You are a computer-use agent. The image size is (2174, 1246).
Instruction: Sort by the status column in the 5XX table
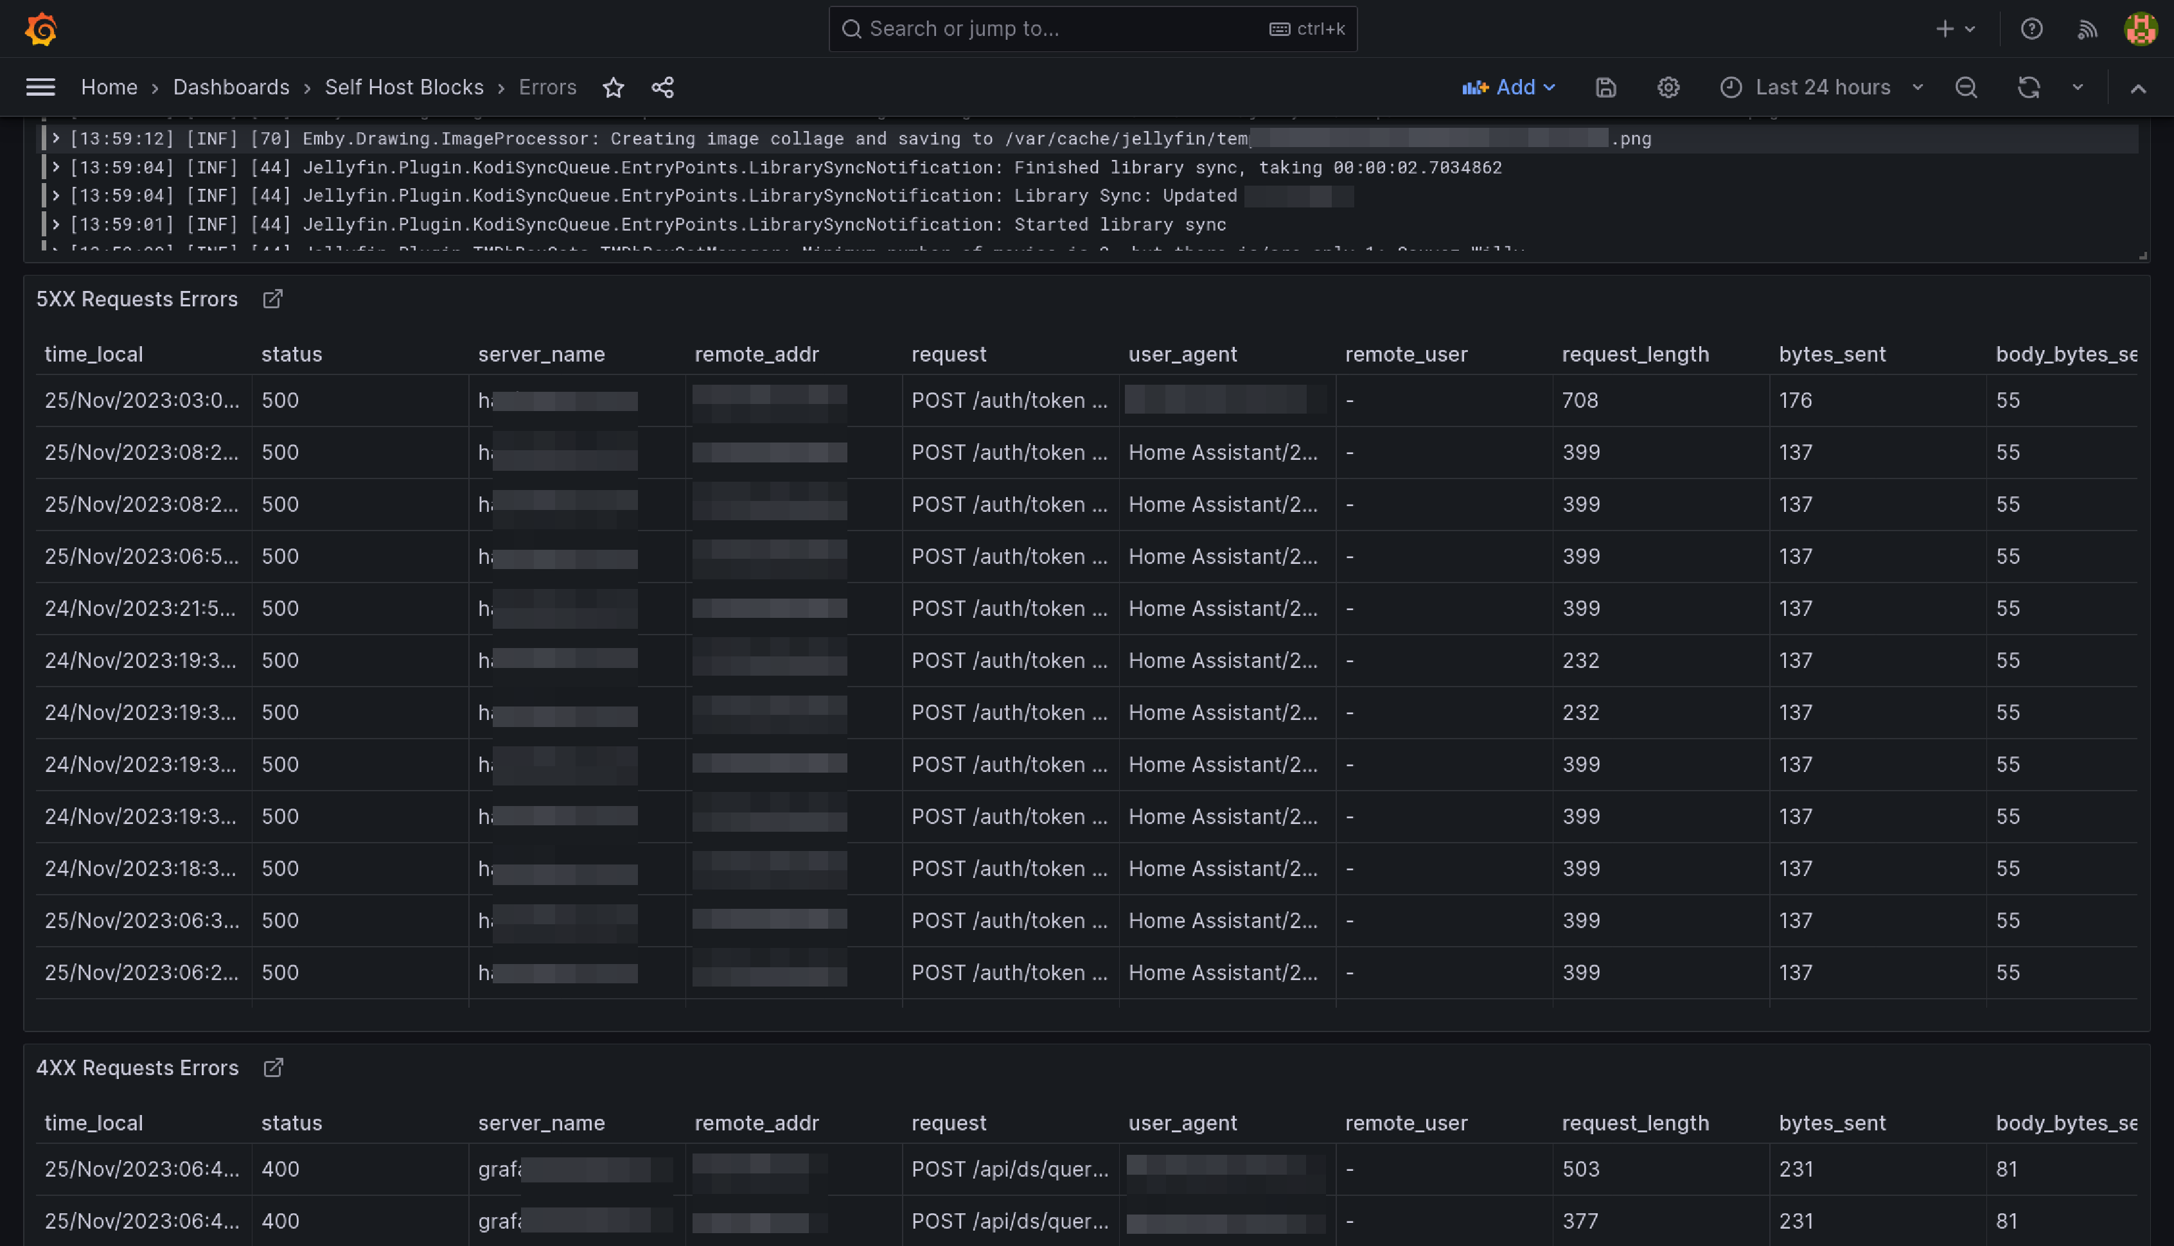click(x=292, y=355)
